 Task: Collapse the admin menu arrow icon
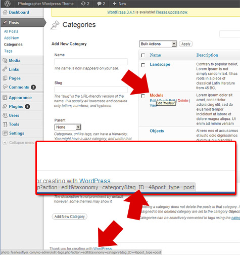point(5,143)
